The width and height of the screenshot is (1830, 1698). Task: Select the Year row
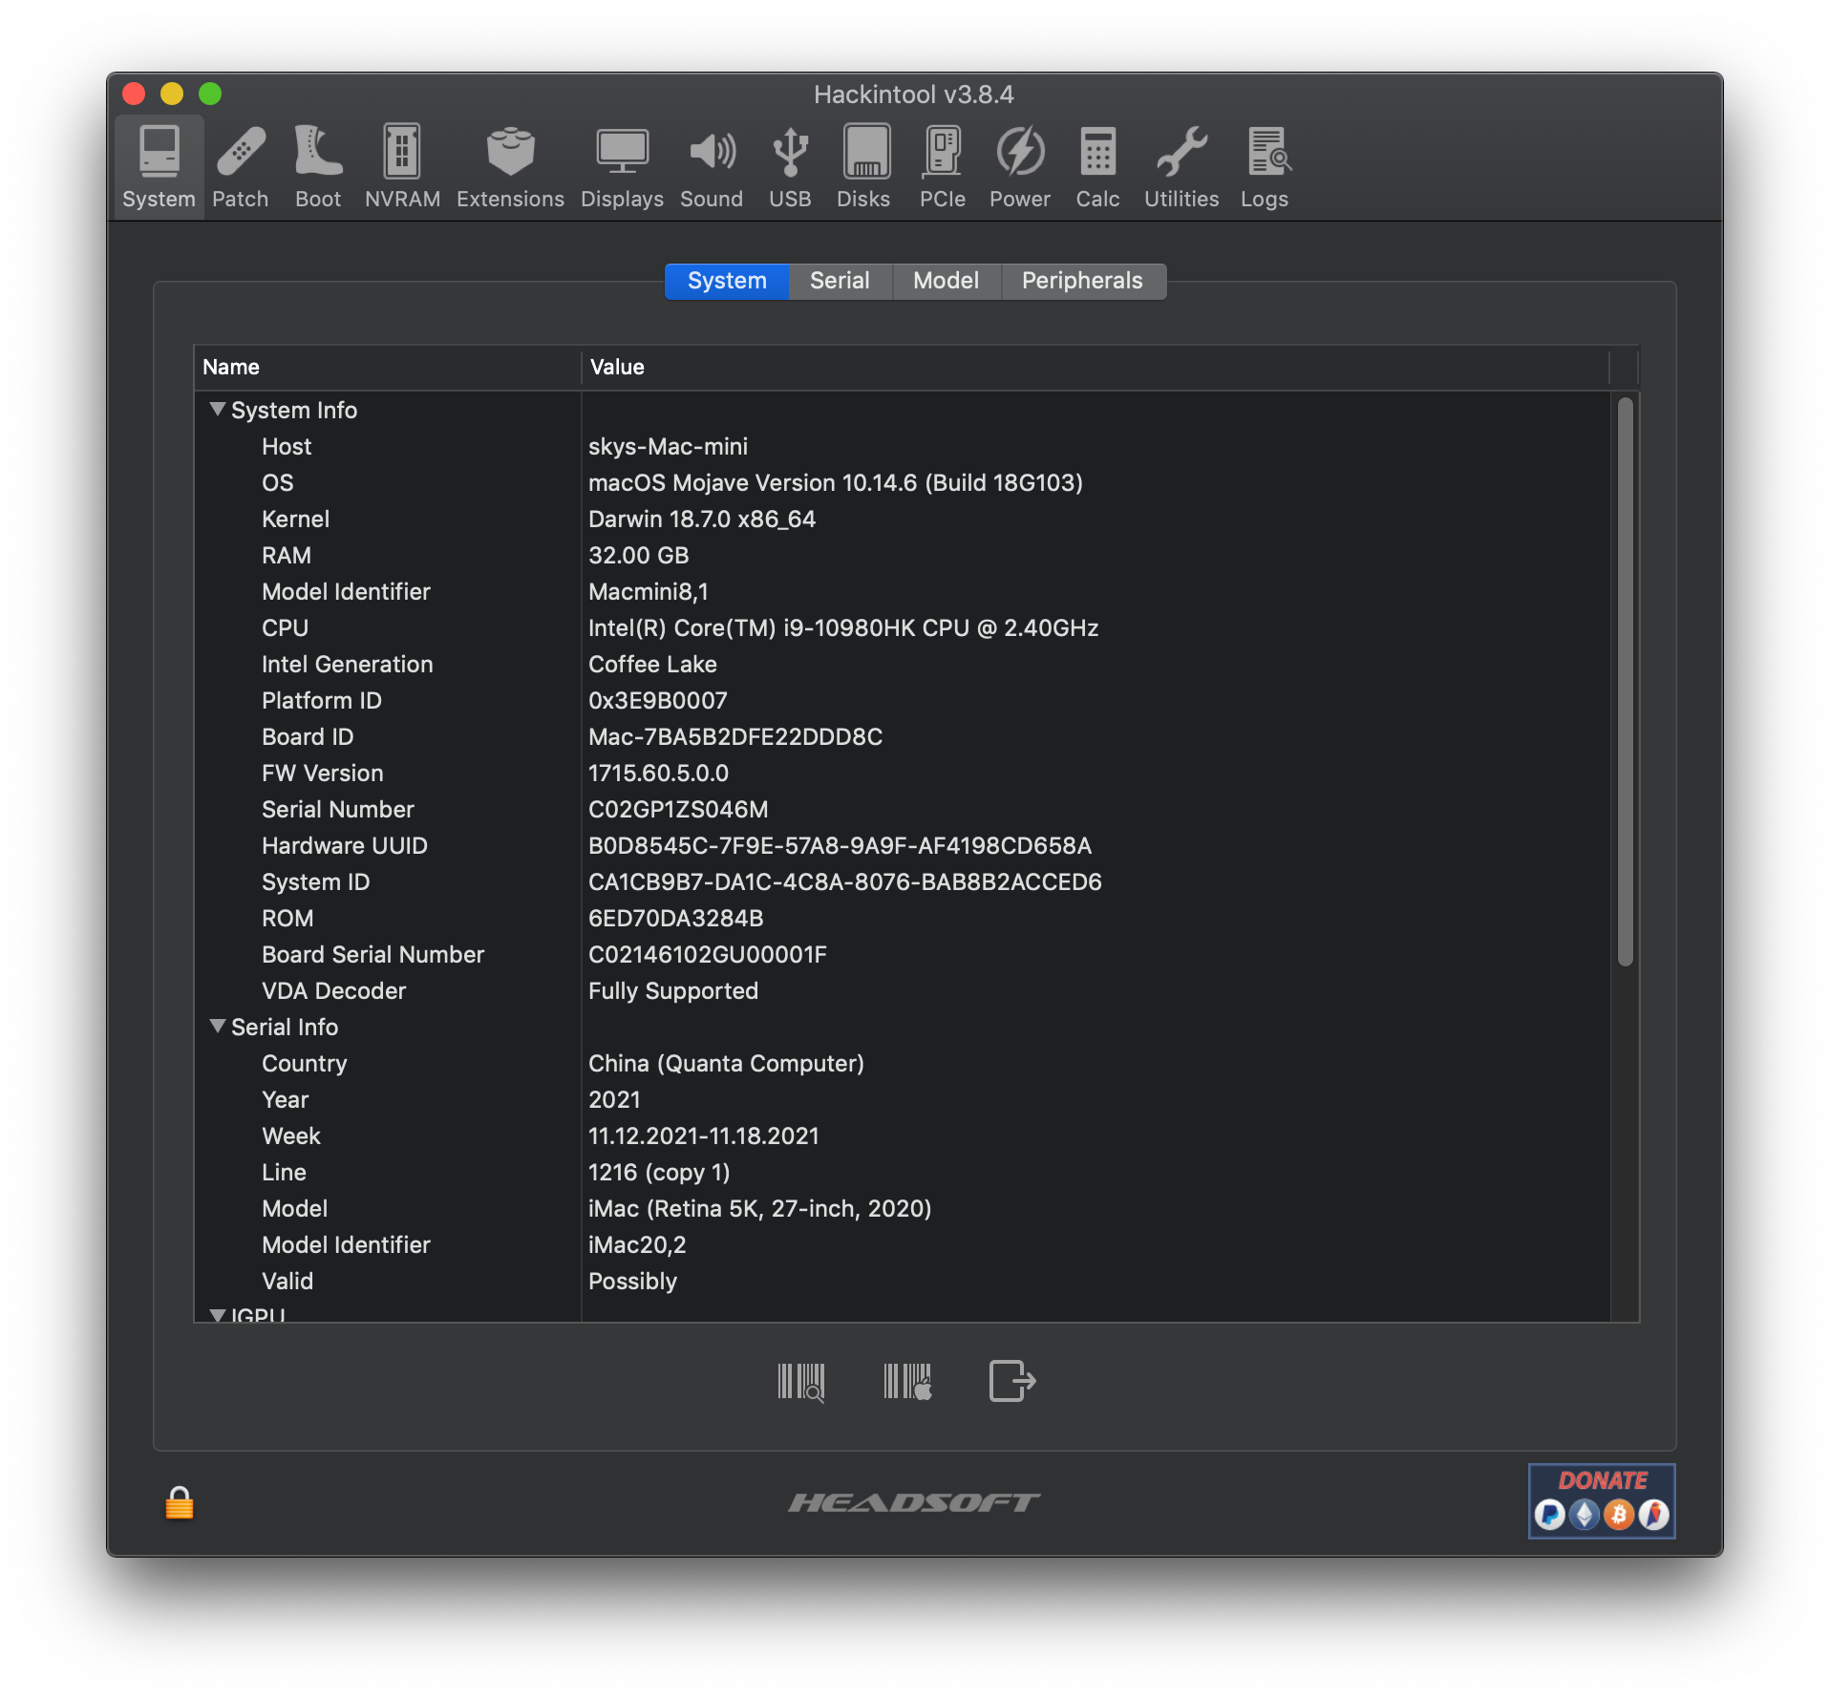(903, 1100)
